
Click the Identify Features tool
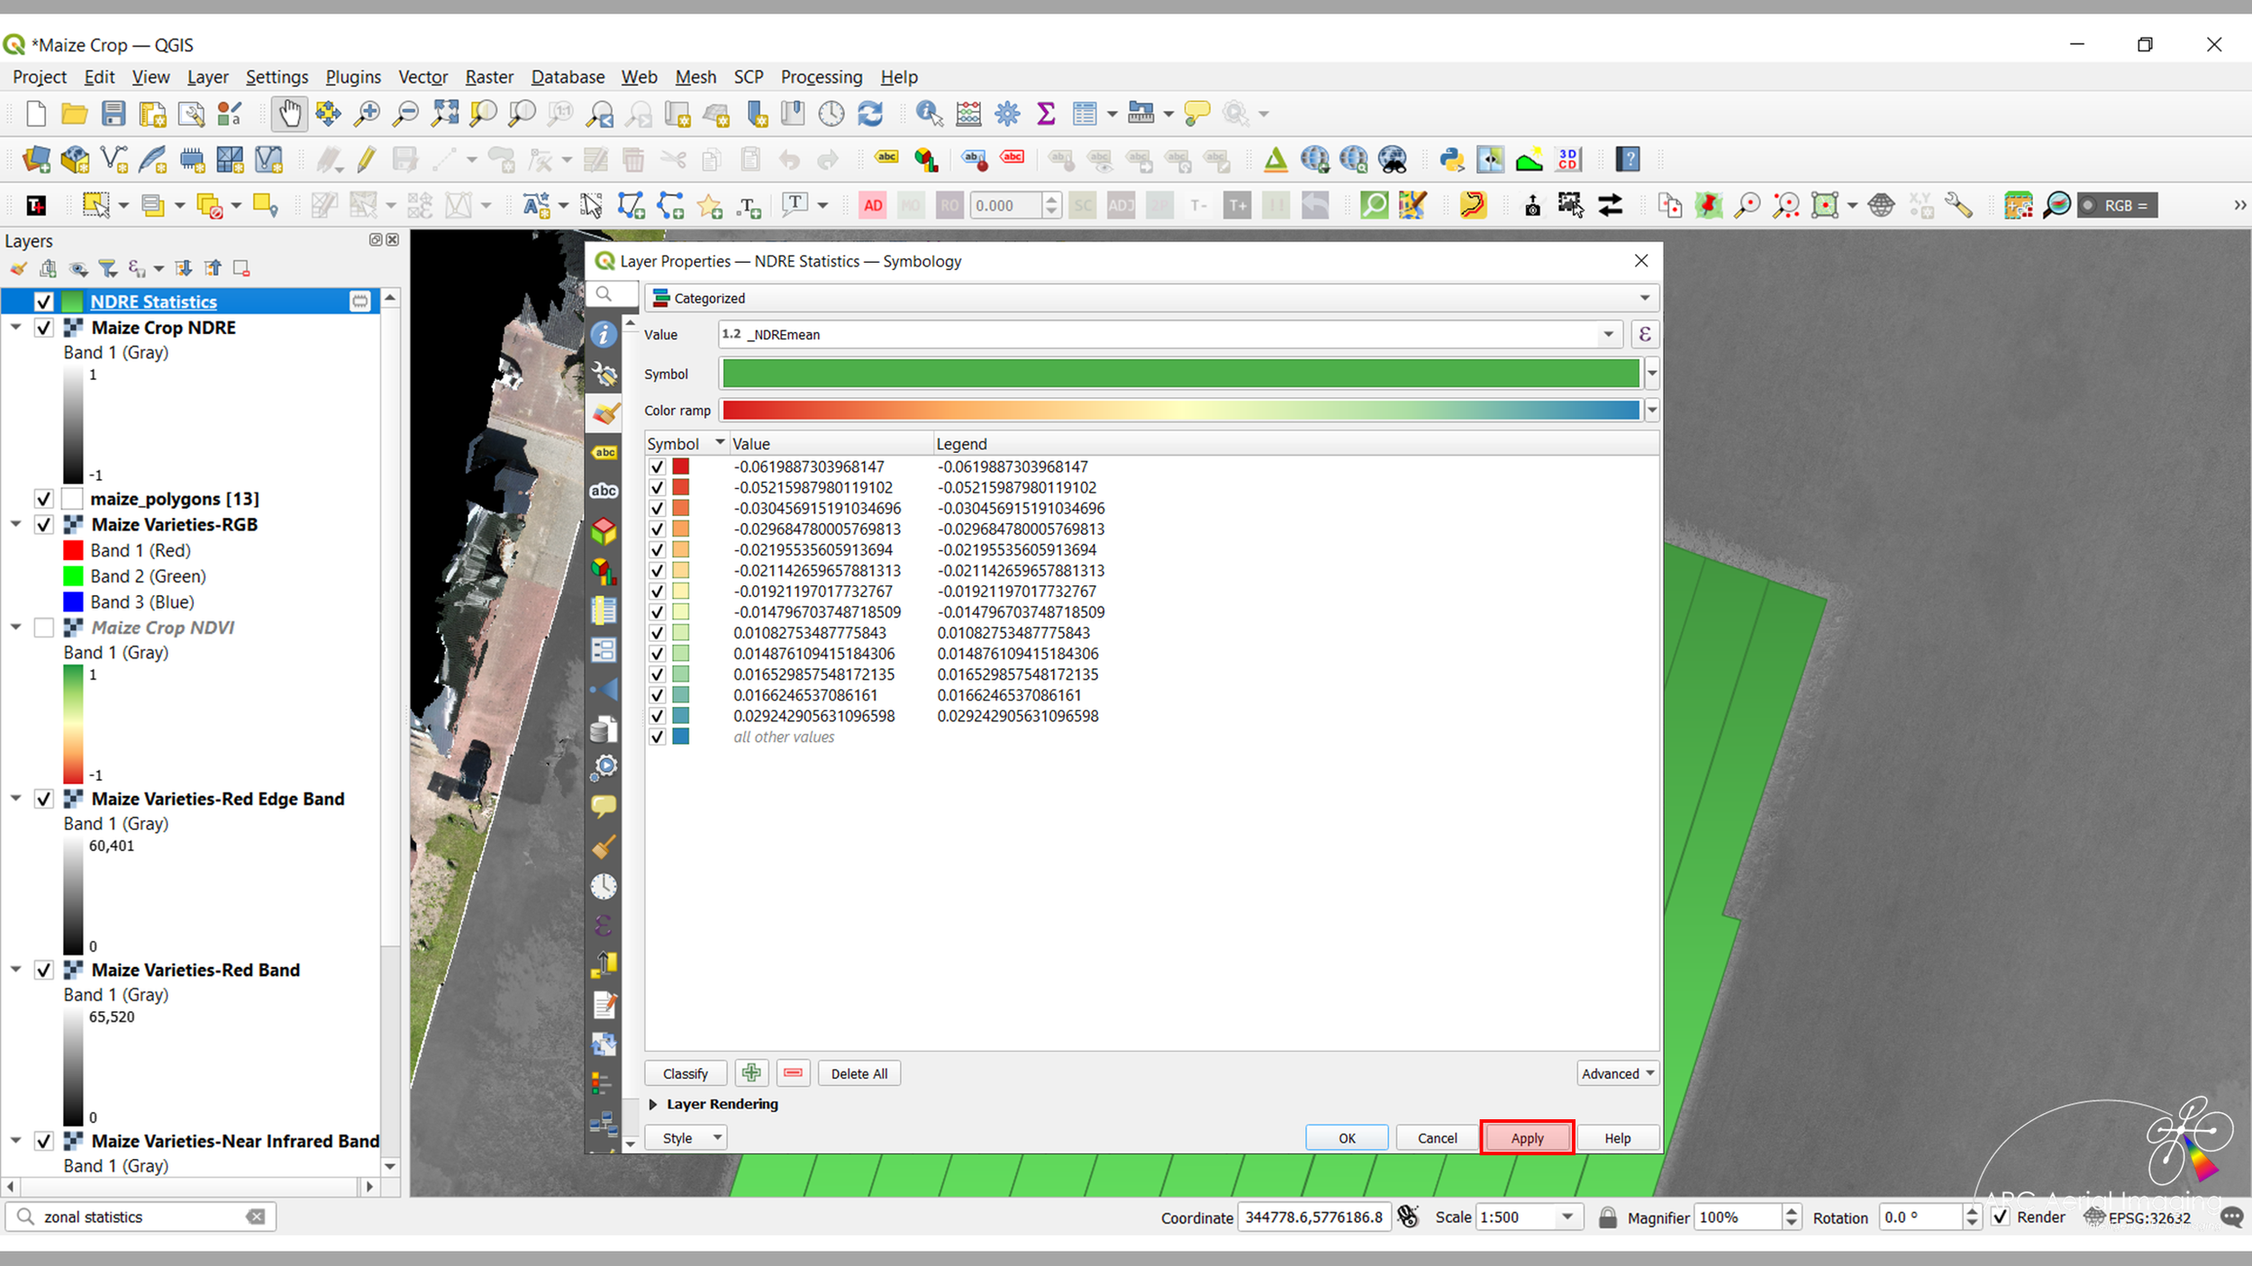(x=928, y=113)
